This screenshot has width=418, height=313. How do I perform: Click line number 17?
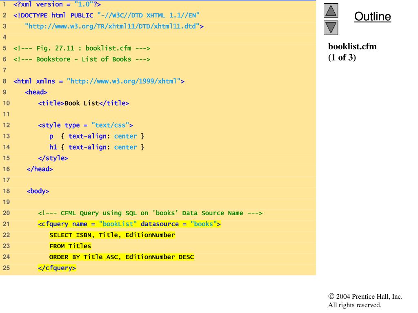coord(7,180)
